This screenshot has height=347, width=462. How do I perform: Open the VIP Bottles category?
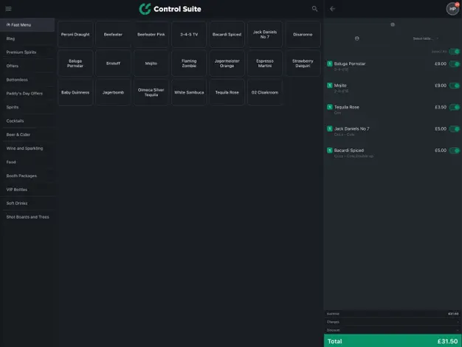27,190
